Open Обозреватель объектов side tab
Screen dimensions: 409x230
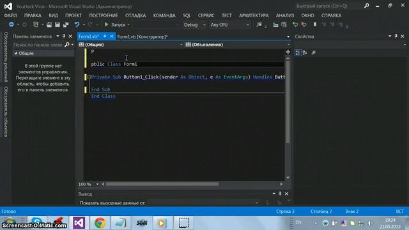tap(6, 112)
